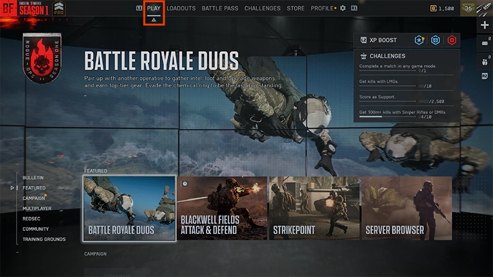Select the BLACKWELL FIELDS ATTACK & DEFEND tile
The image size is (493, 277).
[x=222, y=209]
